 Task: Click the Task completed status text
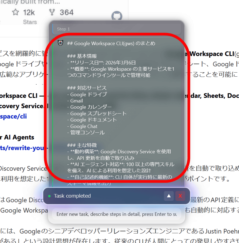coord(72,196)
